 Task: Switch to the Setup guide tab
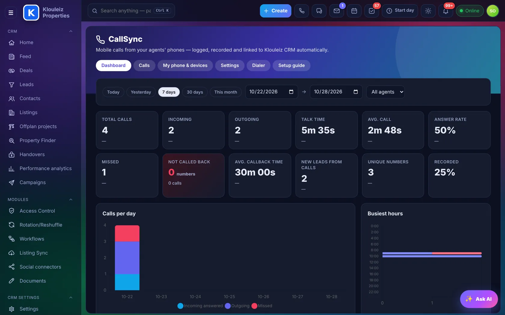click(291, 65)
